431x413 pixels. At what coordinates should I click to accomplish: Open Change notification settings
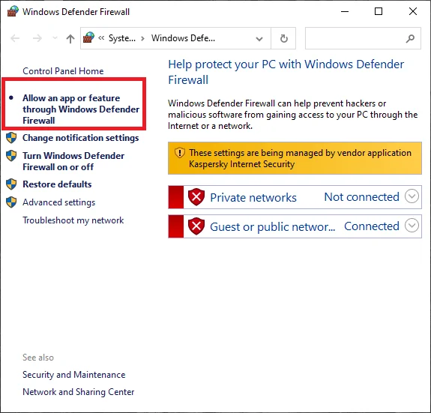pyautogui.click(x=80, y=138)
